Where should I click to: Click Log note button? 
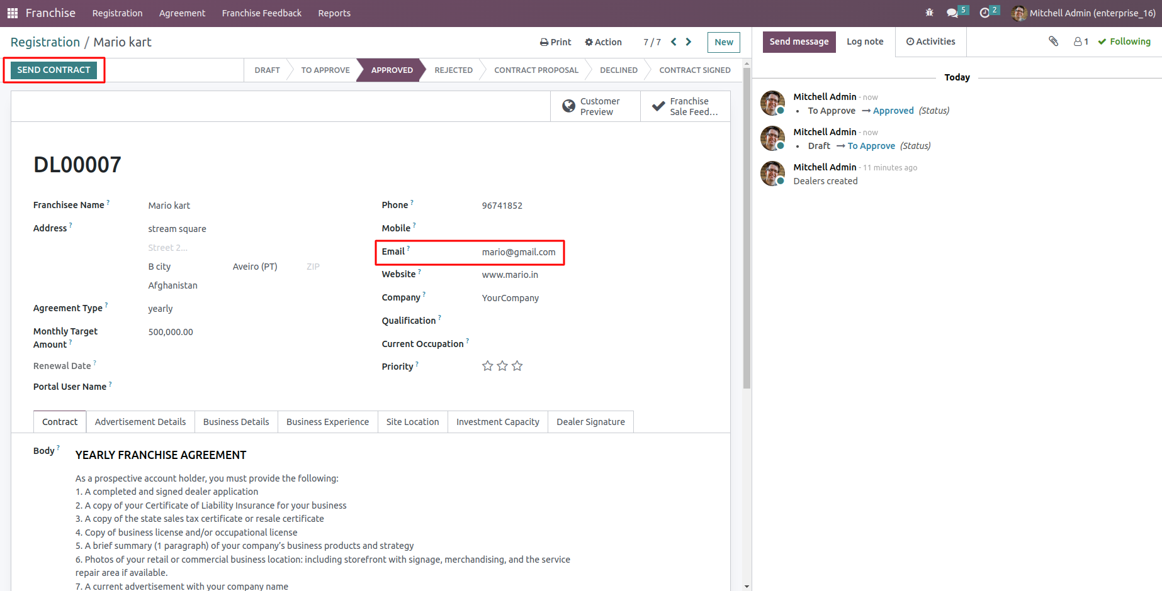[x=865, y=41]
